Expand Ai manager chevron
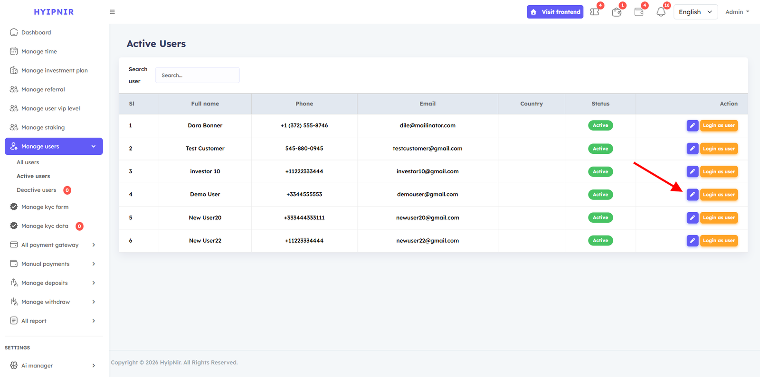 (x=94, y=366)
